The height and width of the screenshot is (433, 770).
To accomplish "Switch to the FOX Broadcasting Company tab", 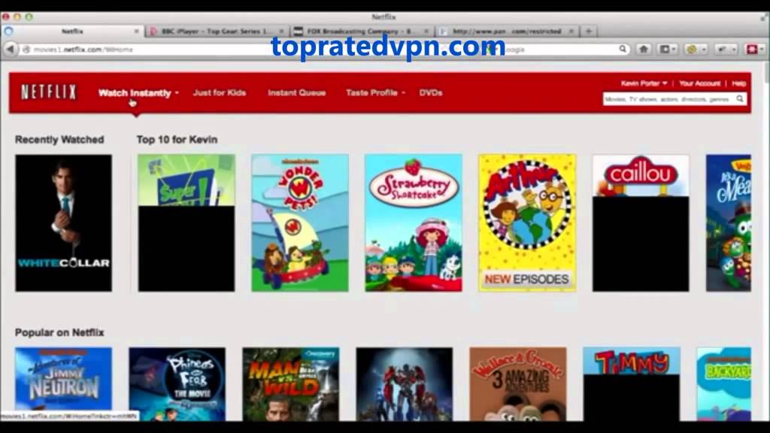I will 362,31.
